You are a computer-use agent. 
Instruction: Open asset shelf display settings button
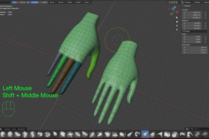click(188, 129)
